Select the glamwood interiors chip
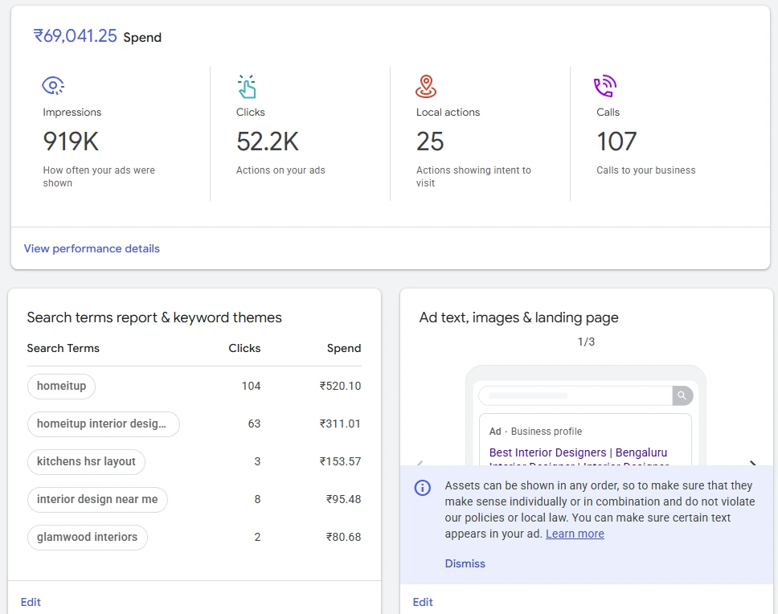Viewport: 778px width, 614px height. tap(88, 537)
